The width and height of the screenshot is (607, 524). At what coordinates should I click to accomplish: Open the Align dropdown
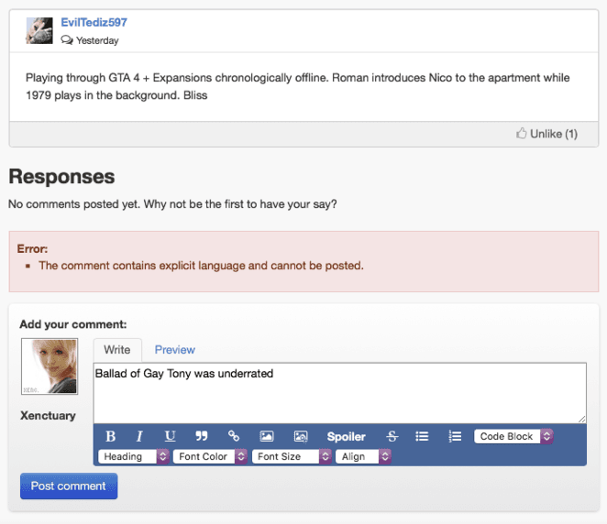pyautogui.click(x=364, y=456)
